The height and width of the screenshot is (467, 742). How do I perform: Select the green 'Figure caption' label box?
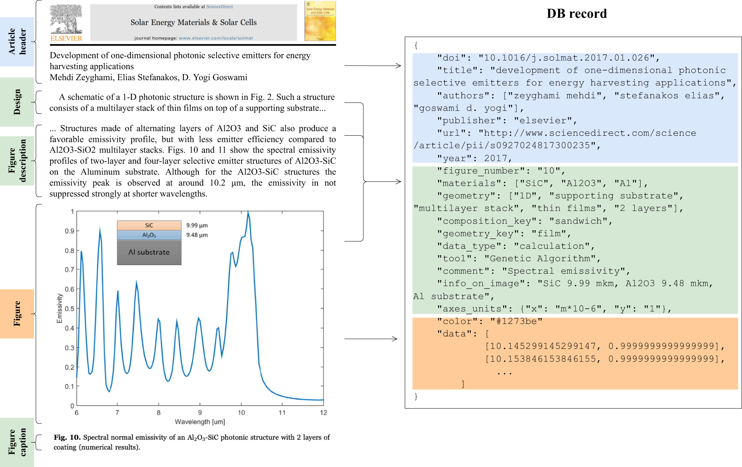[x=17, y=442]
